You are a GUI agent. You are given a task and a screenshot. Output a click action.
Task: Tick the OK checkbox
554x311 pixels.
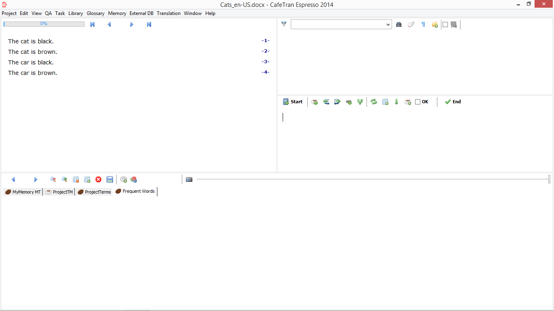[418, 102]
